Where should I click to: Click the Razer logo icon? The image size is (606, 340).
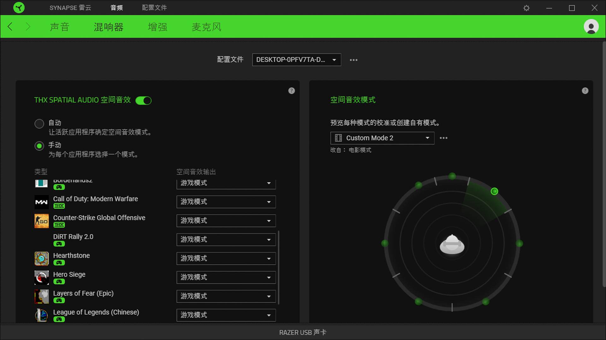tap(19, 7)
